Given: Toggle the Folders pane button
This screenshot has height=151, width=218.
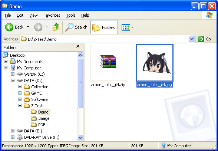Looking at the screenshot, I should (104, 27).
